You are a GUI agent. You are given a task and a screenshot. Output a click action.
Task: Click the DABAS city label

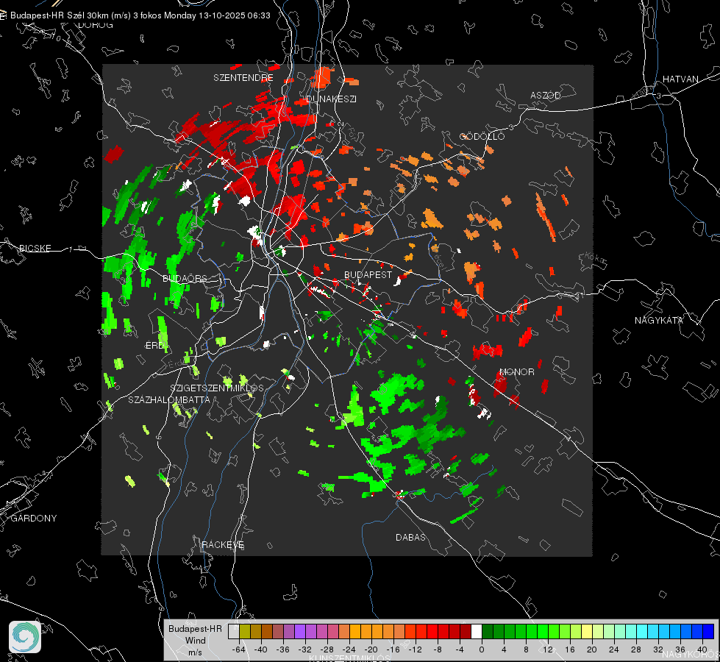[x=410, y=538]
